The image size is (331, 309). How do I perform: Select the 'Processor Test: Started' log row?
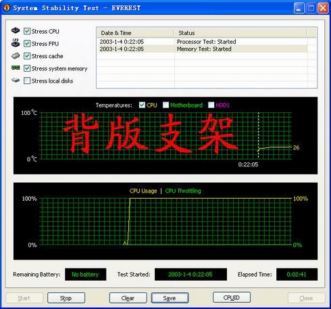(203, 42)
